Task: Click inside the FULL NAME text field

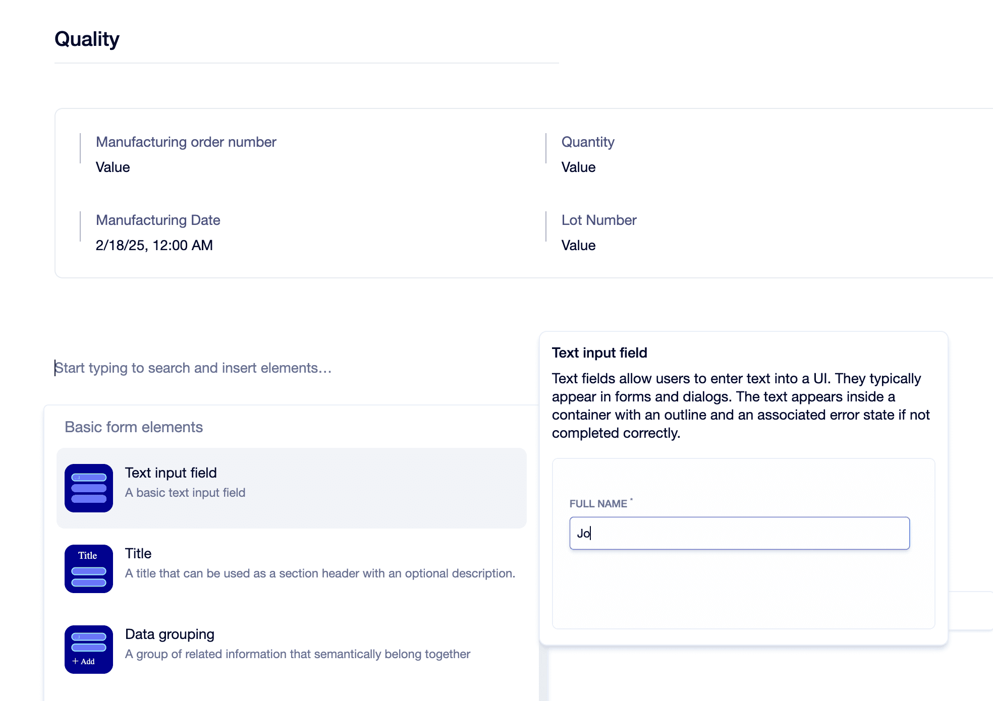Action: pyautogui.click(x=739, y=533)
